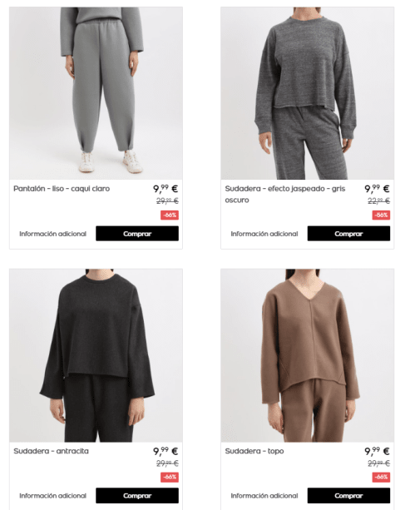Click Comprar for Sudadera antracita
The image size is (395, 510).
(137, 495)
